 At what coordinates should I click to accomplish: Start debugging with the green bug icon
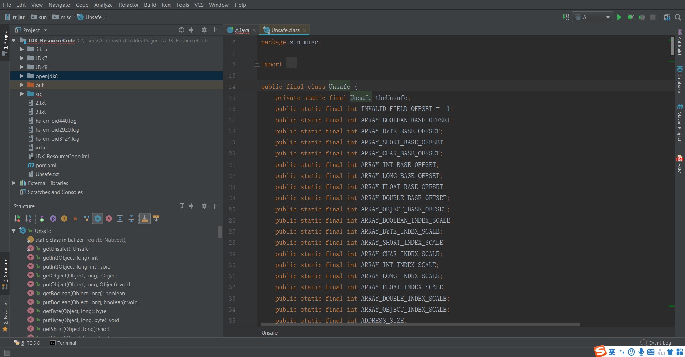pos(630,17)
